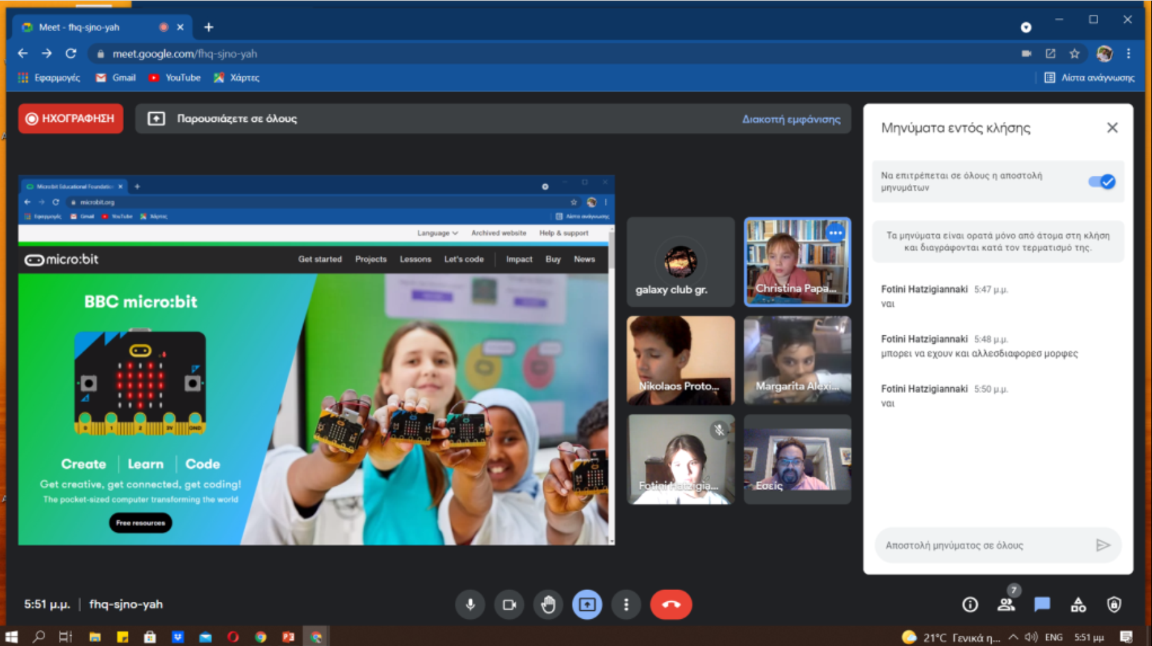1152x646 pixels.
Task: Click the send message arrow
Action: pos(1103,545)
